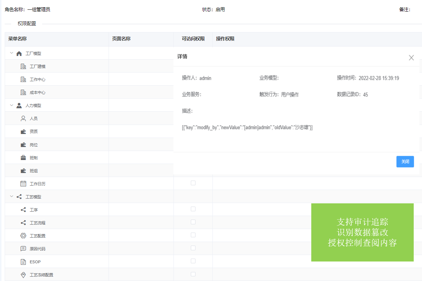Image resolution: width=422 pixels, height=281 pixels.
Task: Click the 成本中心 building icon
Action: [23, 92]
